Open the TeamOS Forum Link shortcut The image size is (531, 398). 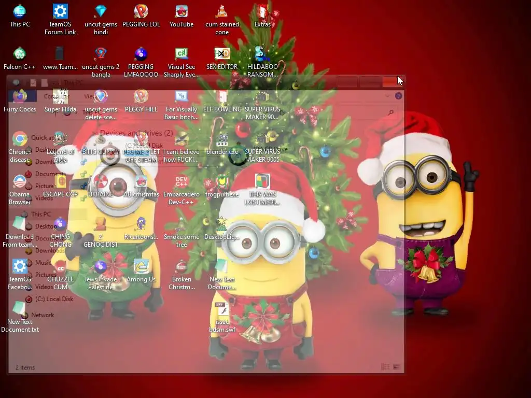(x=60, y=20)
